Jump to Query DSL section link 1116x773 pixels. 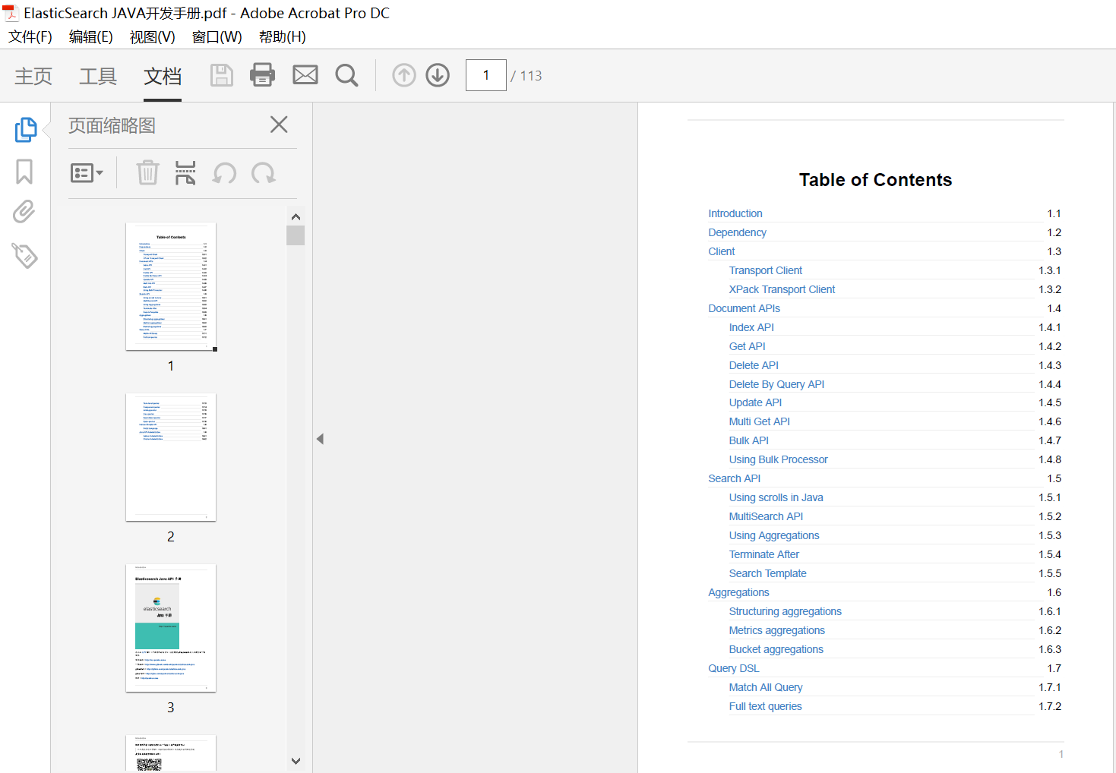pyautogui.click(x=733, y=668)
